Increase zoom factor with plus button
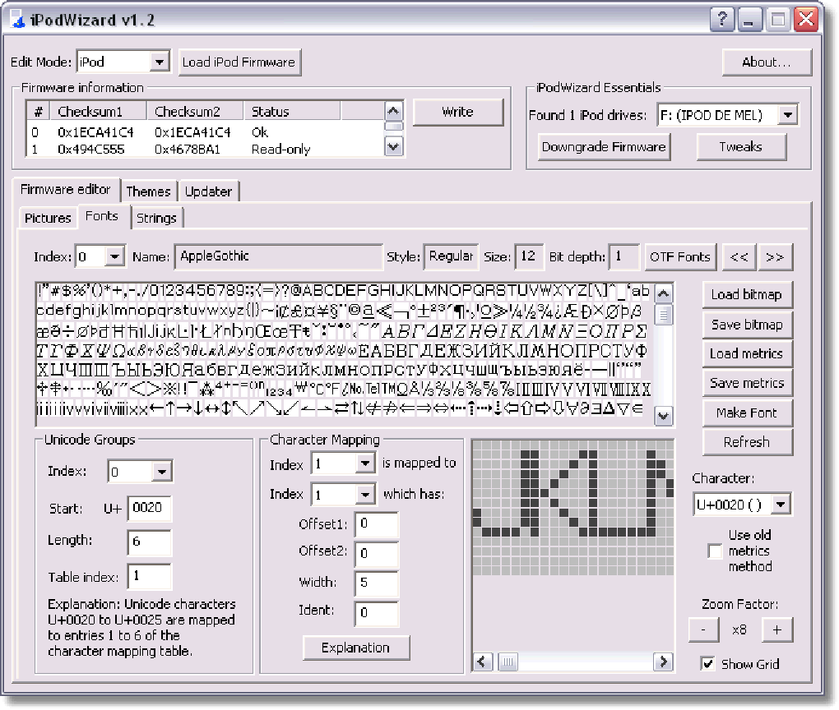 tap(777, 630)
